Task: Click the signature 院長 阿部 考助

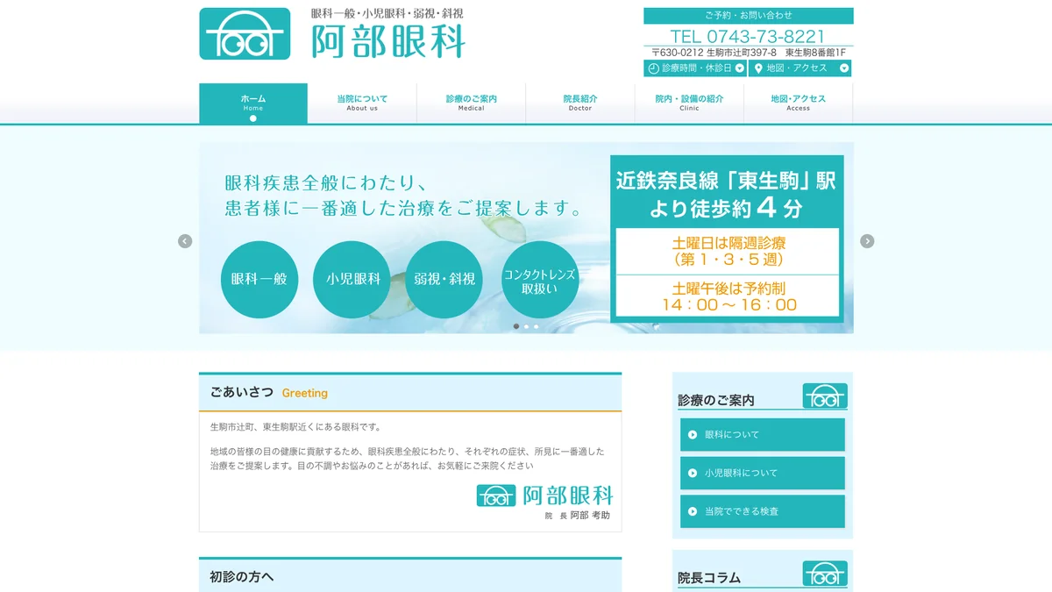Action: (x=577, y=516)
